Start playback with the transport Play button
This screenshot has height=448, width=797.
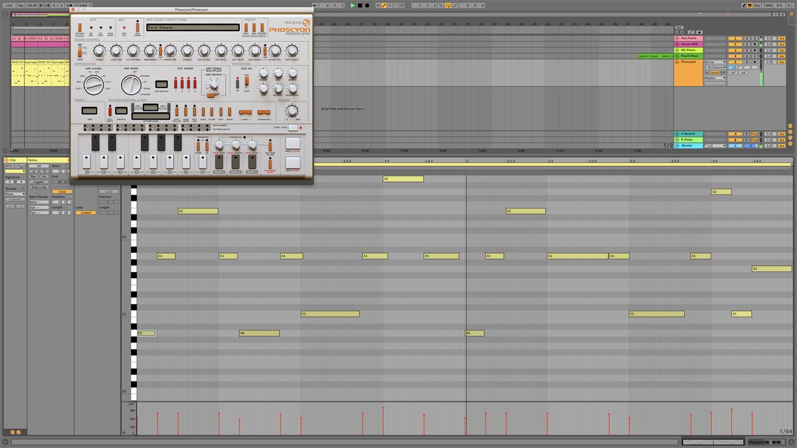coord(353,5)
